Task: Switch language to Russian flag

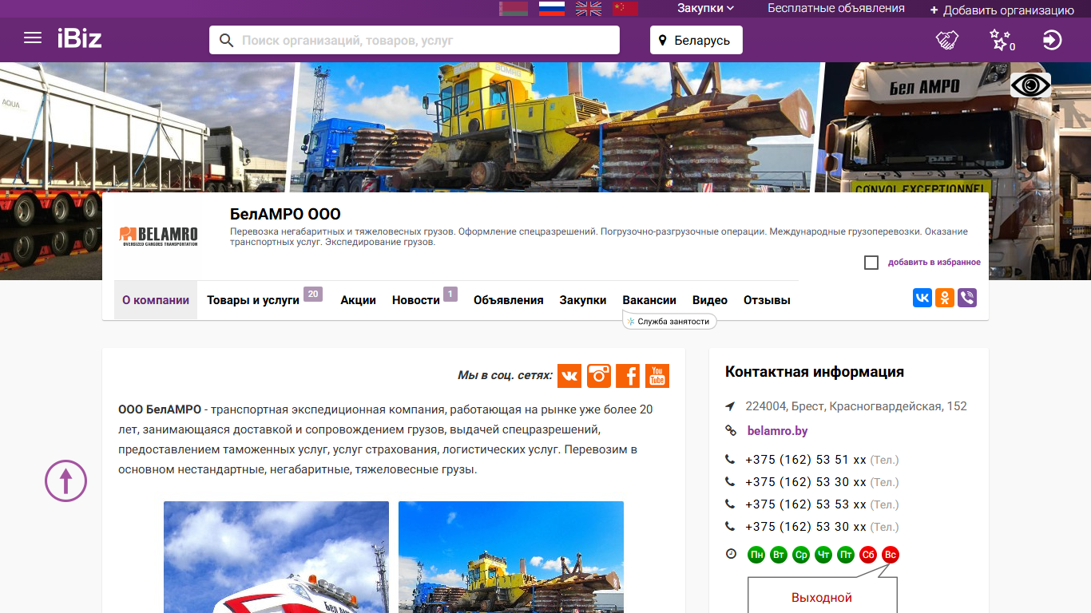Action: click(552, 9)
